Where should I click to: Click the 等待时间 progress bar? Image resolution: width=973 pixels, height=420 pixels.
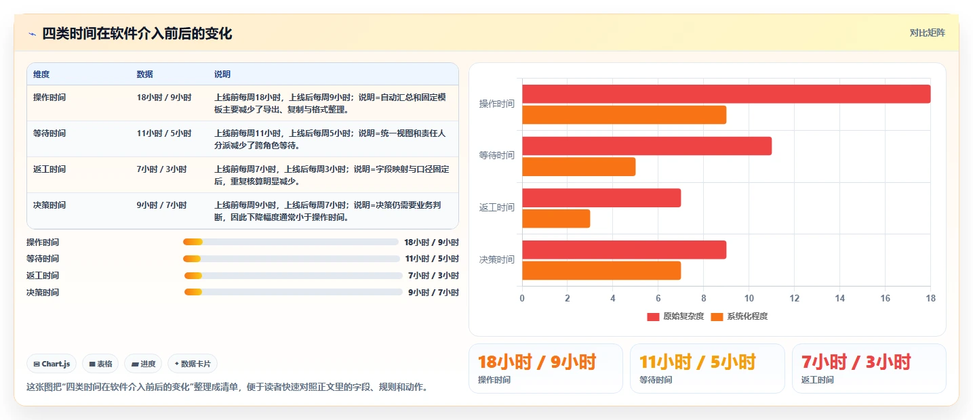tap(292, 259)
